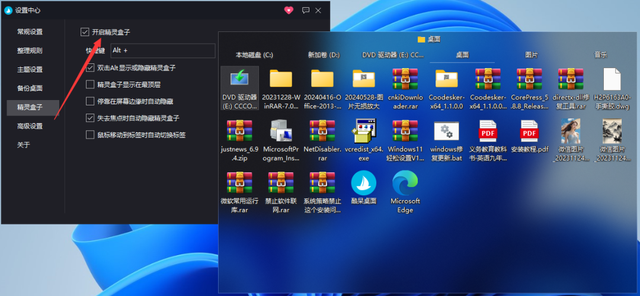Screen dimensions: 640x296
Task: Launch Microsoft Edge shortcut
Action: tap(405, 182)
